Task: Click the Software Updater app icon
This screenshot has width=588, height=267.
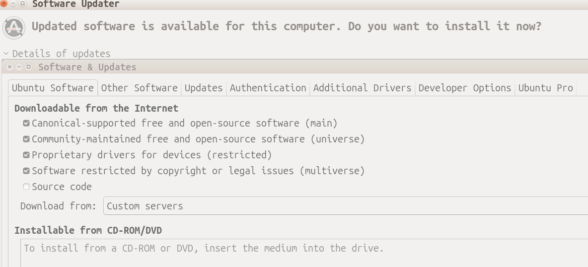Action: coord(14,27)
